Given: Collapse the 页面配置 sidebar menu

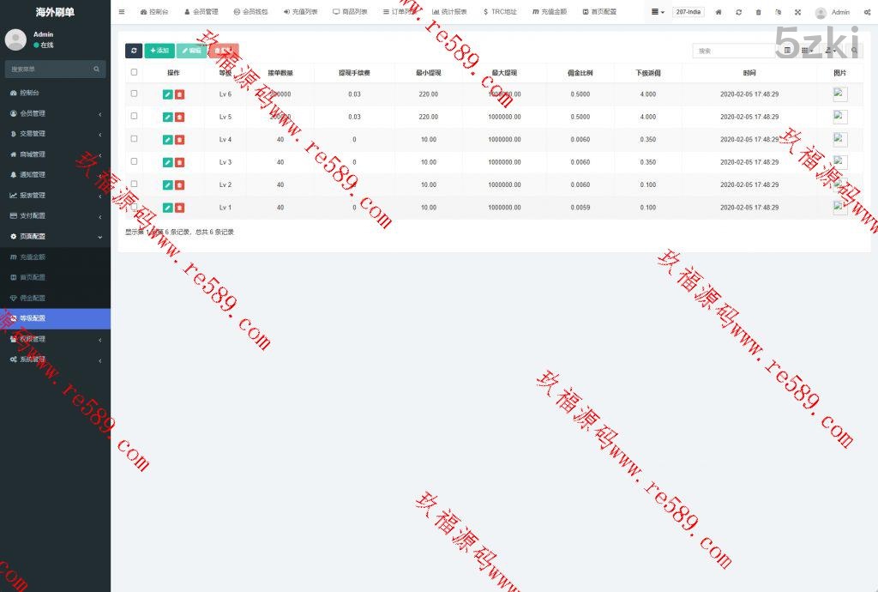Looking at the screenshot, I should (x=55, y=236).
